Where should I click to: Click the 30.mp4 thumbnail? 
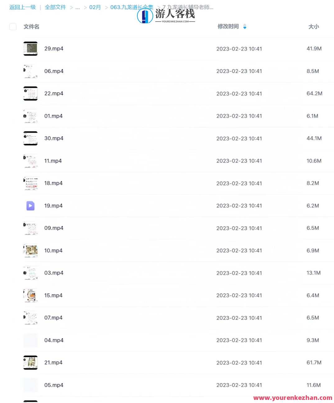[30, 138]
